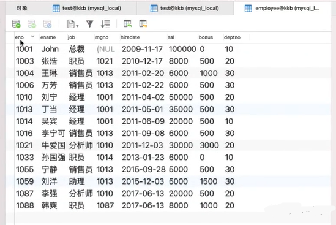This screenshot has height=225, width=336.
Task: Select sal cell 35000
Action: coord(181,109)
